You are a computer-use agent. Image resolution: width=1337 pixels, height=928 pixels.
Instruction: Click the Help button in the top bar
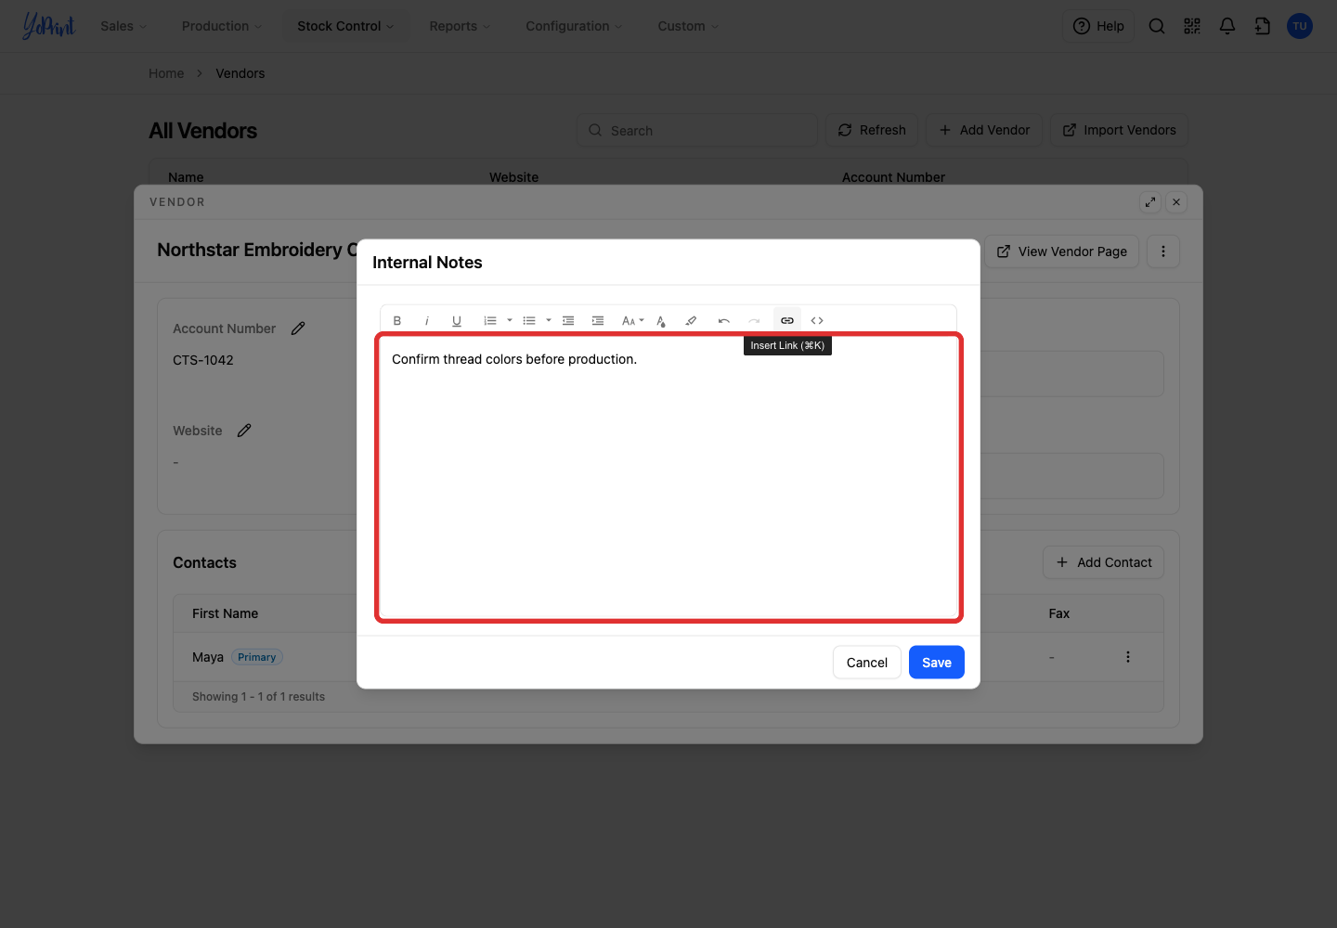coord(1098,26)
